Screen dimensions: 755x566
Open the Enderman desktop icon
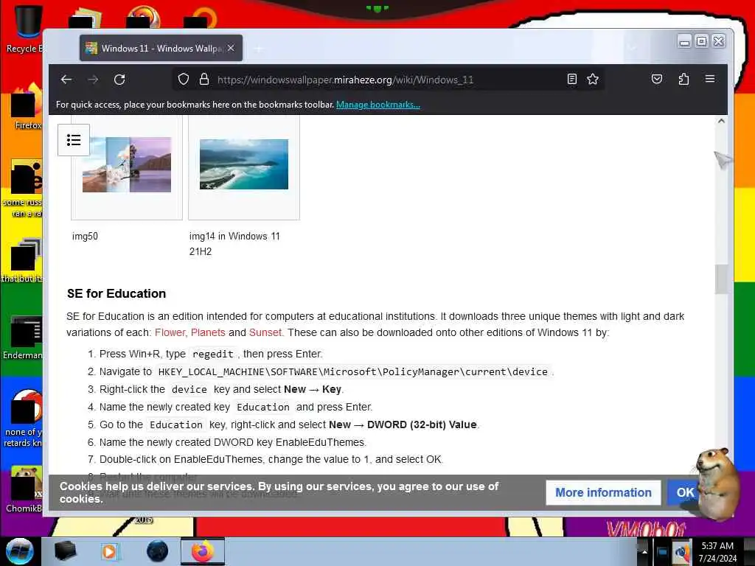[x=23, y=338]
